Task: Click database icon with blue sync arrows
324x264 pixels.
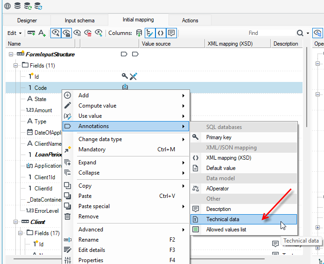Action: (x=38, y=6)
